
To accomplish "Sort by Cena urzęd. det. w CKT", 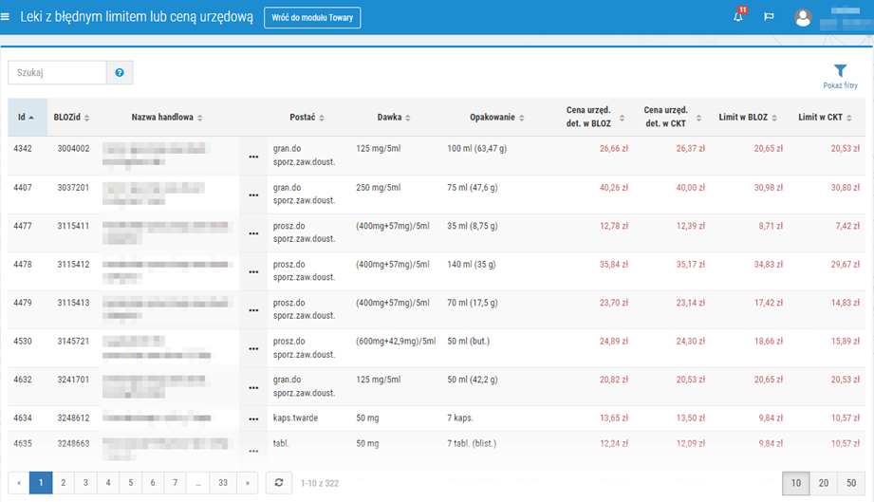I will tap(672, 117).
